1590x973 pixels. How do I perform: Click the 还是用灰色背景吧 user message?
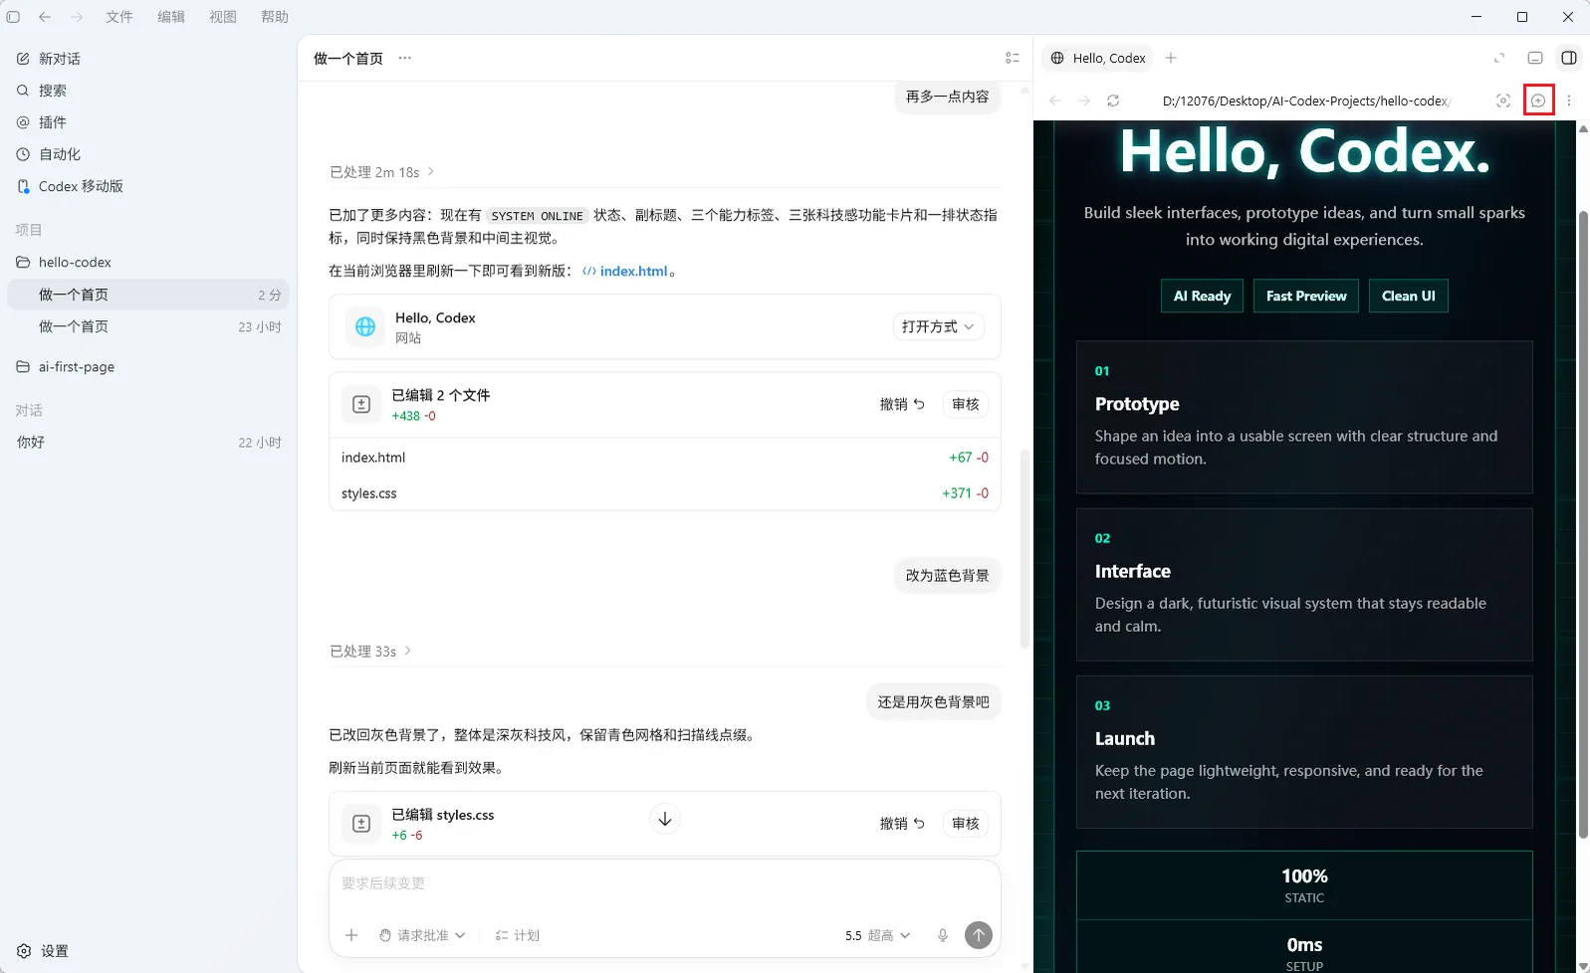pos(934,702)
